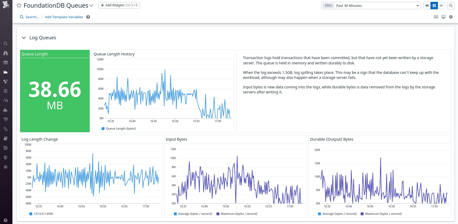Open the search magnifier in the sidebar
This screenshot has height=224, width=458.
click(x=6, y=44)
